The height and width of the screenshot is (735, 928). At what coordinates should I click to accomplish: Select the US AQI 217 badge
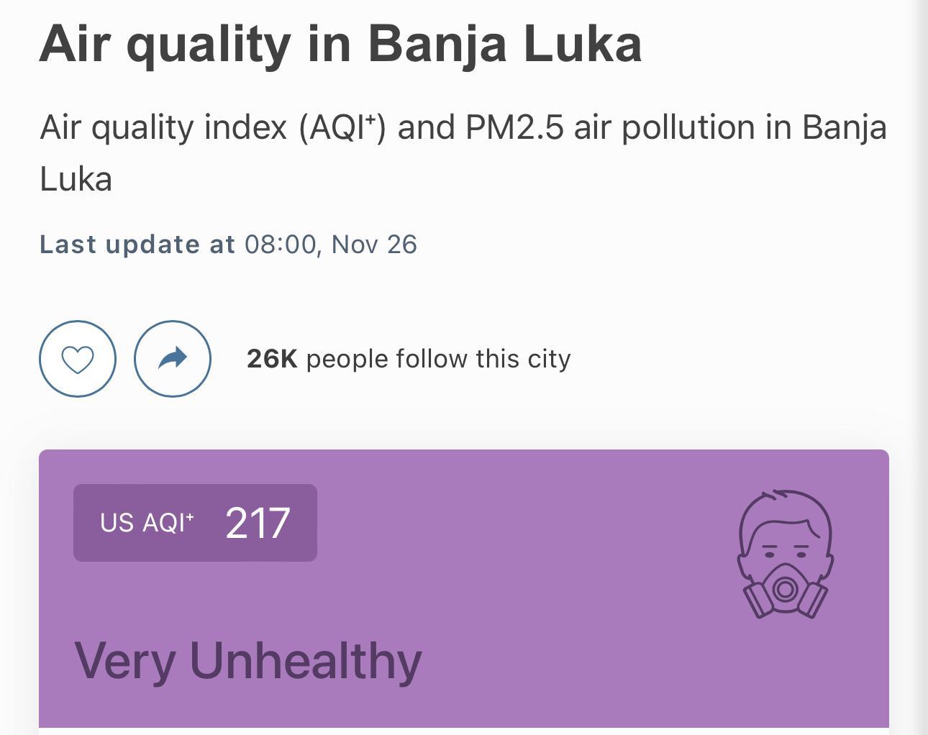pyautogui.click(x=195, y=523)
